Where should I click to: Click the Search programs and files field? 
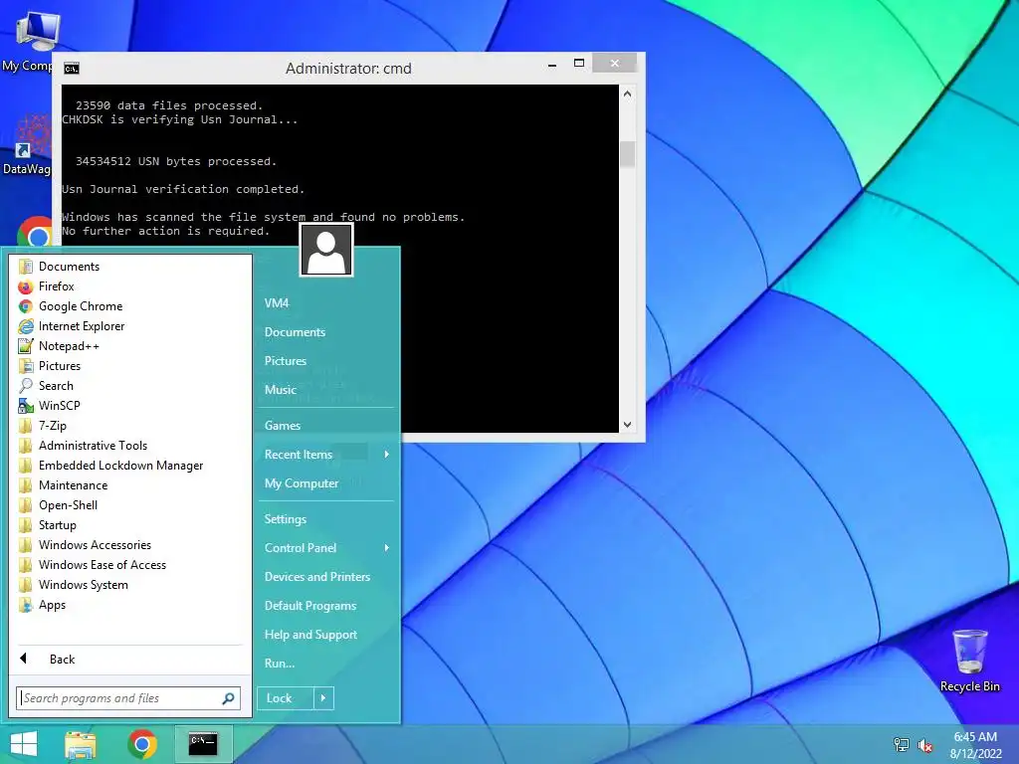(x=128, y=698)
